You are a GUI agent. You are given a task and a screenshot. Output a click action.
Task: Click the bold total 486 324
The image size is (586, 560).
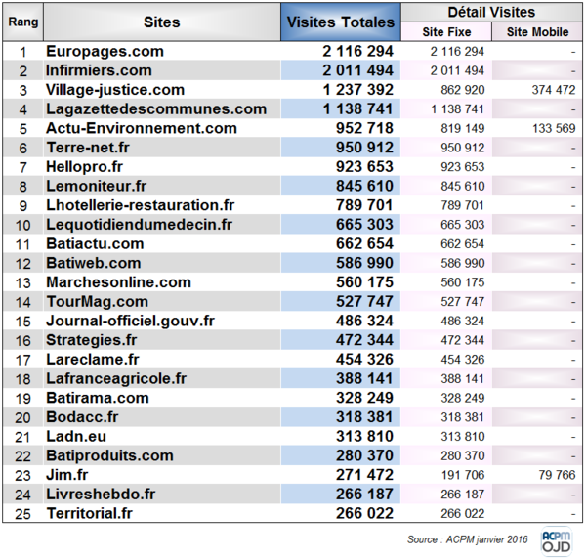click(x=364, y=321)
